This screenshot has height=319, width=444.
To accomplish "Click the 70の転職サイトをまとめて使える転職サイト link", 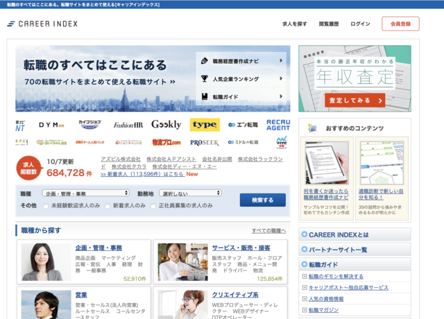I will pyautogui.click(x=100, y=82).
